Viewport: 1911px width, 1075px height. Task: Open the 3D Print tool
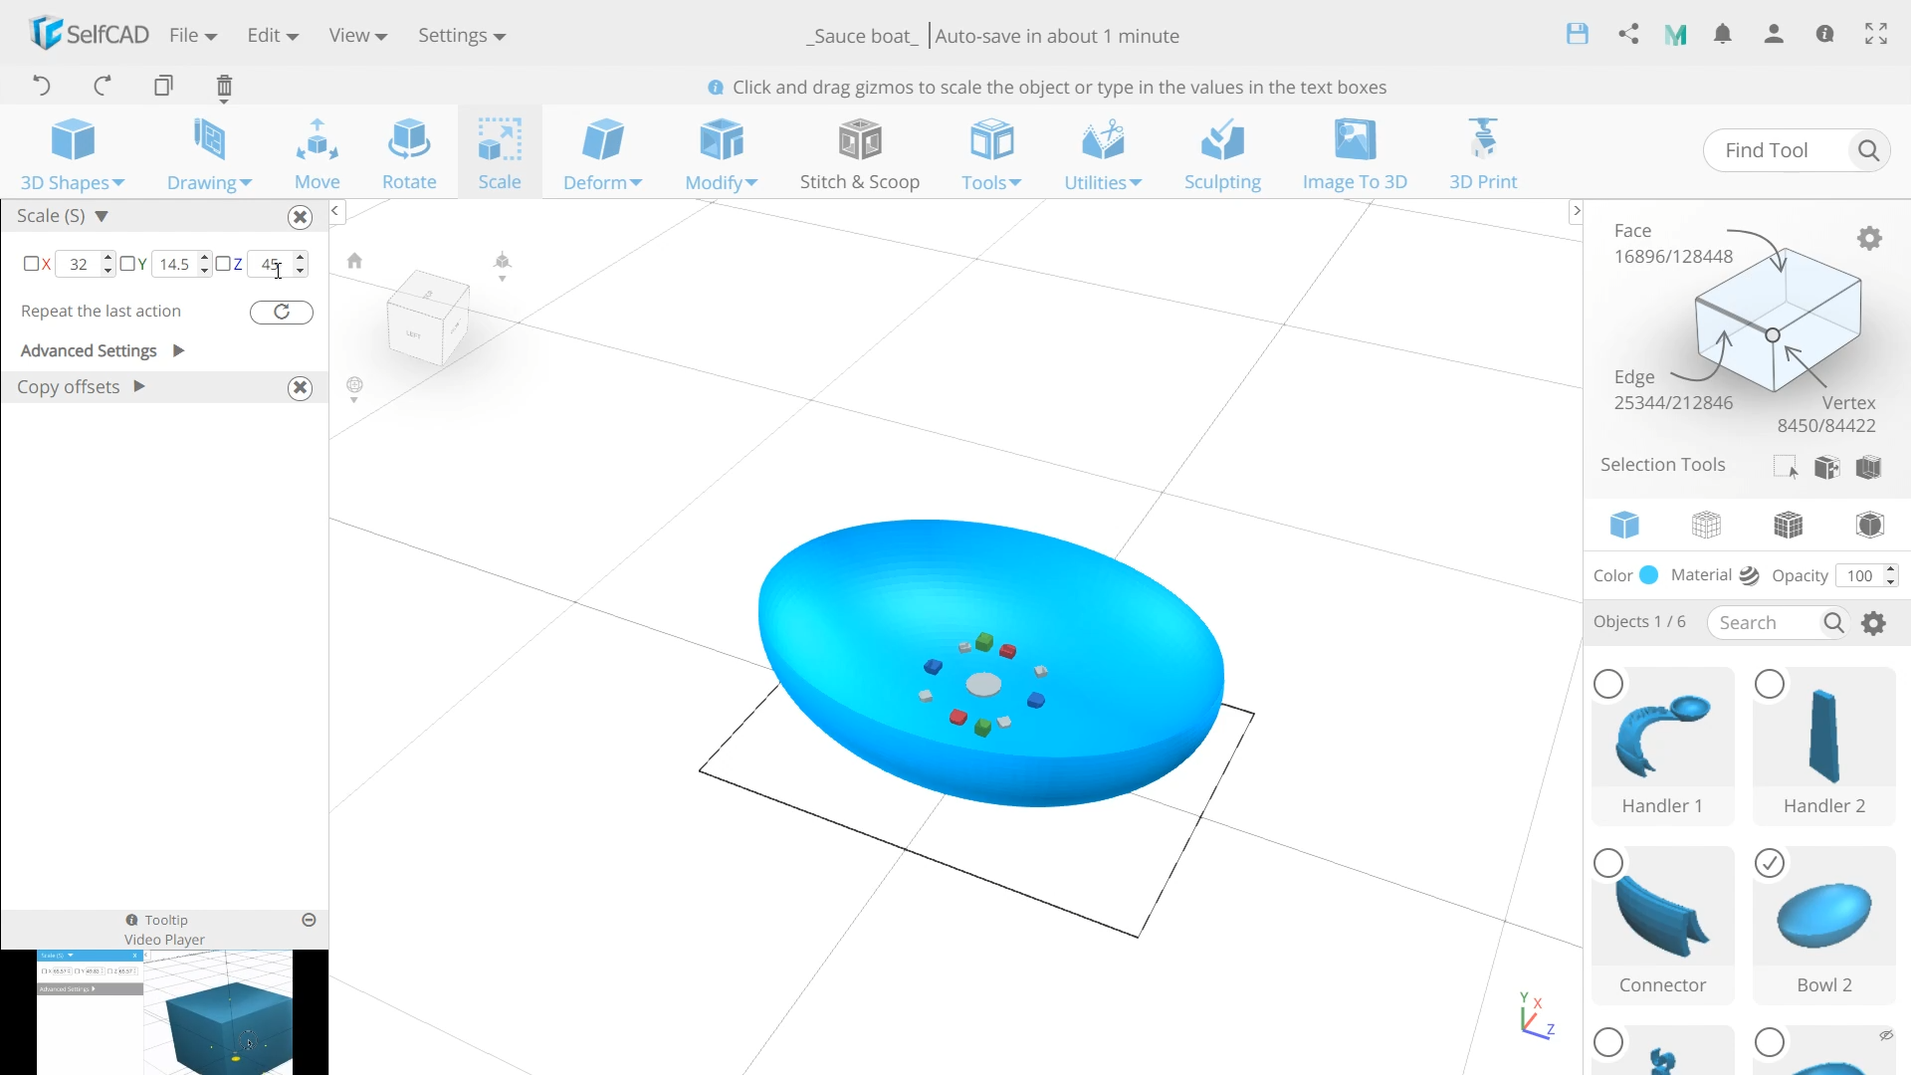tap(1483, 153)
